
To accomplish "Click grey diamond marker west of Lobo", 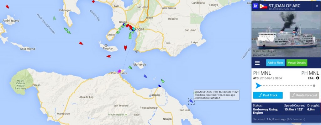I will coord(137,51).
